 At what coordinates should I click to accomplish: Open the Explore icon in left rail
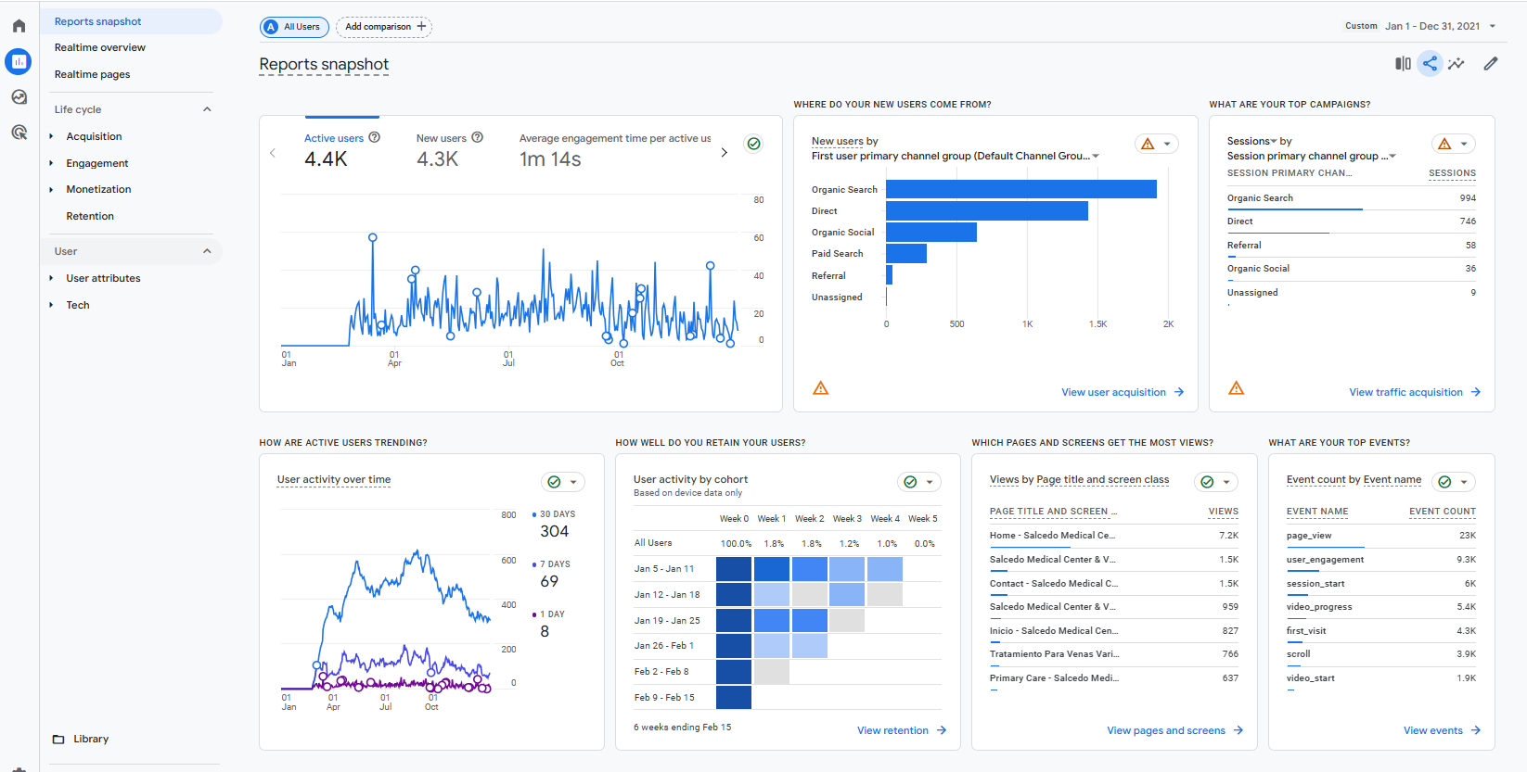(x=19, y=97)
